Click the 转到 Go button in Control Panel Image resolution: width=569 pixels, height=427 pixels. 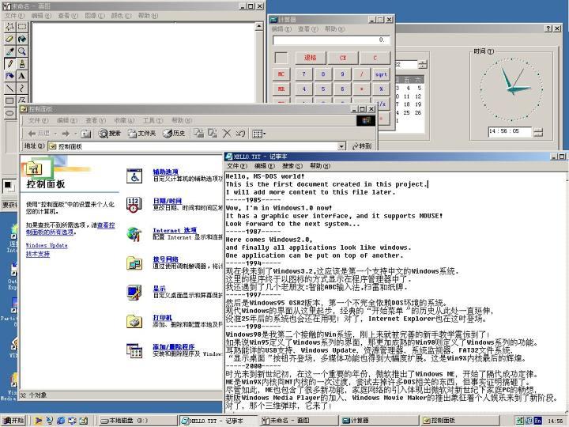click(362, 146)
